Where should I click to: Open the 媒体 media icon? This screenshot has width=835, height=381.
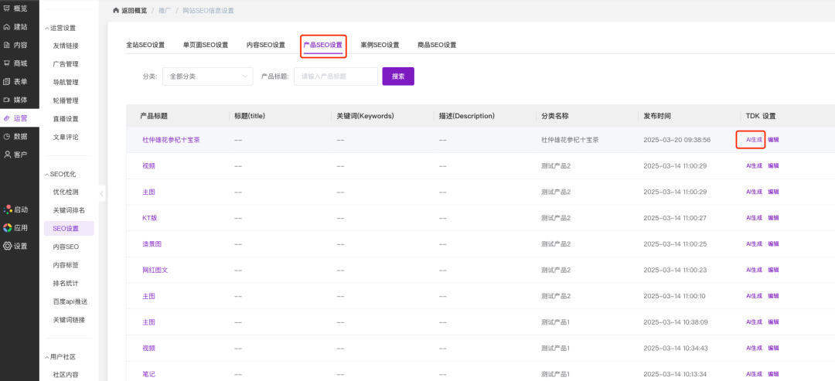tap(7, 100)
